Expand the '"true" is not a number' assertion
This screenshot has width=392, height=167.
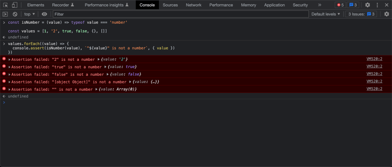tap(10, 67)
